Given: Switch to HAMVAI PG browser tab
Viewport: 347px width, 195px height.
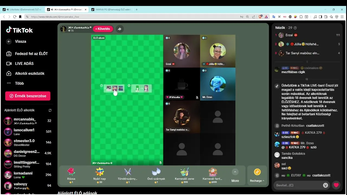Looking at the screenshot, I should click(x=111, y=9).
